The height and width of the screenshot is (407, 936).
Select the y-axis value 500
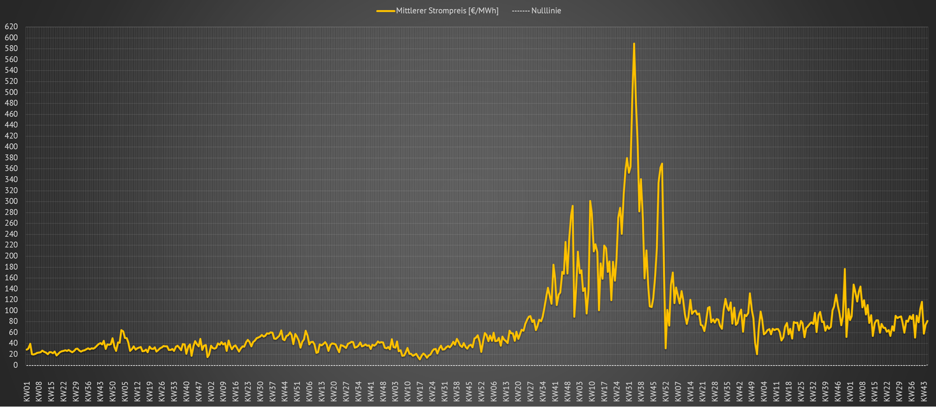(x=11, y=92)
